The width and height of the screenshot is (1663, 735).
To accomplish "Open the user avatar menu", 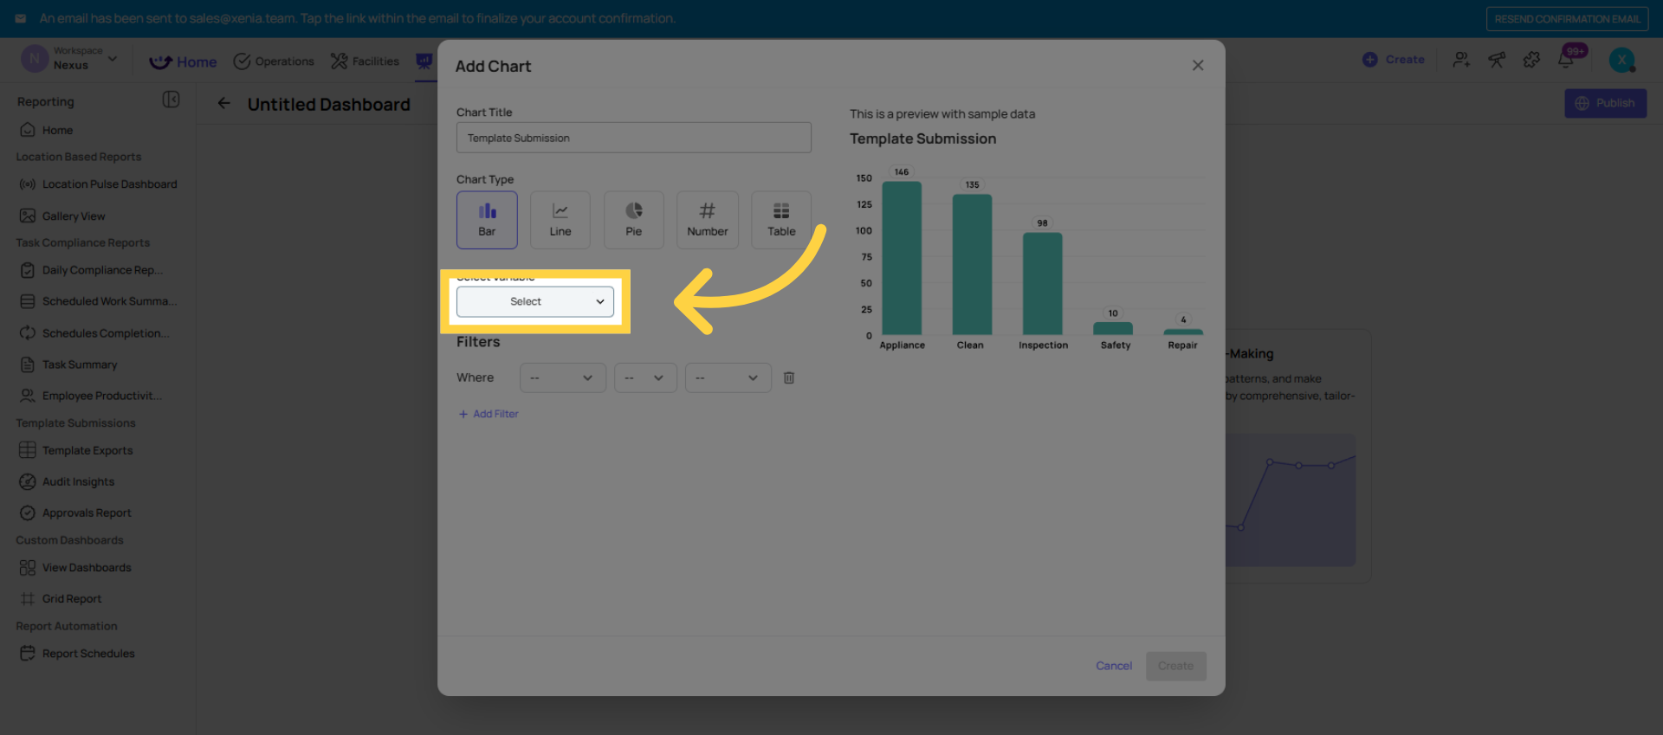I will [1622, 60].
